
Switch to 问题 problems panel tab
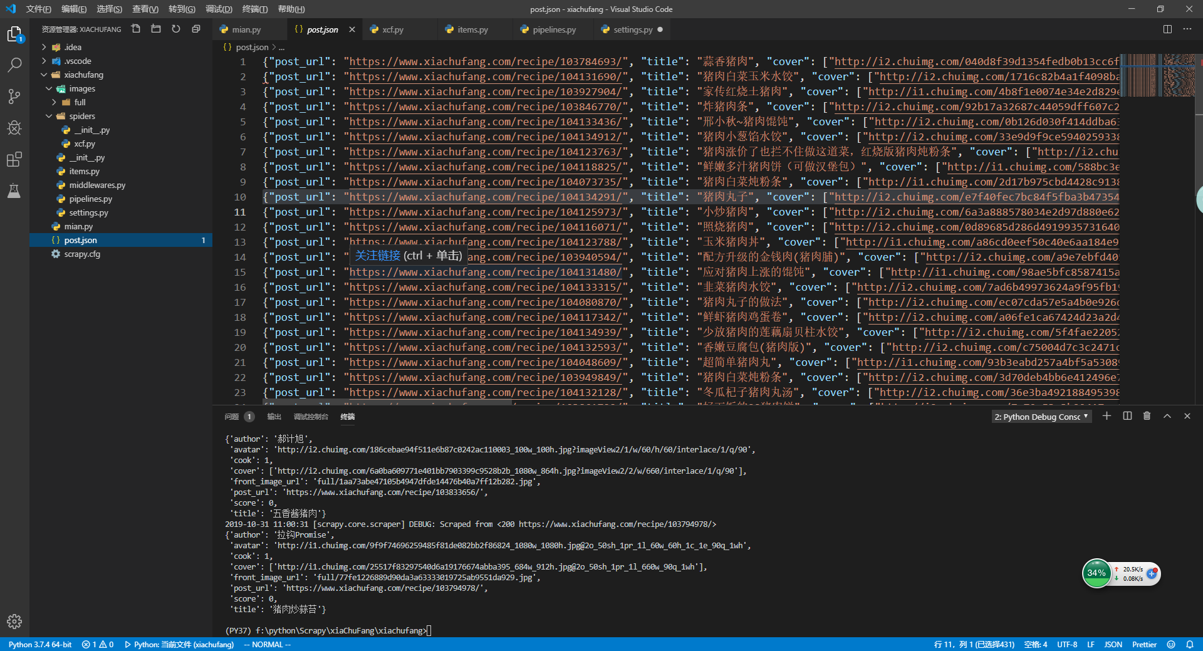pyautogui.click(x=239, y=417)
